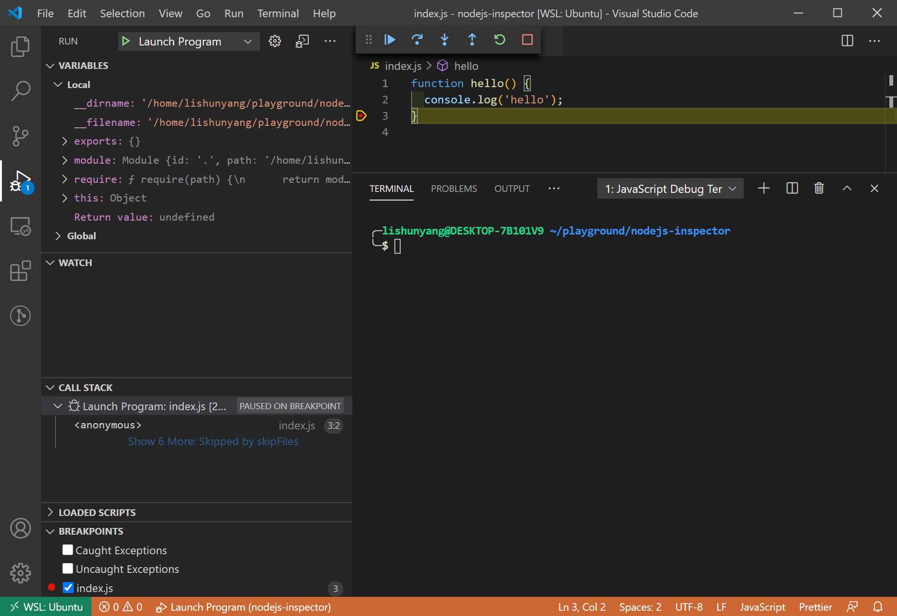The width and height of the screenshot is (897, 616).
Task: Close the terminal panel
Action: coord(874,189)
